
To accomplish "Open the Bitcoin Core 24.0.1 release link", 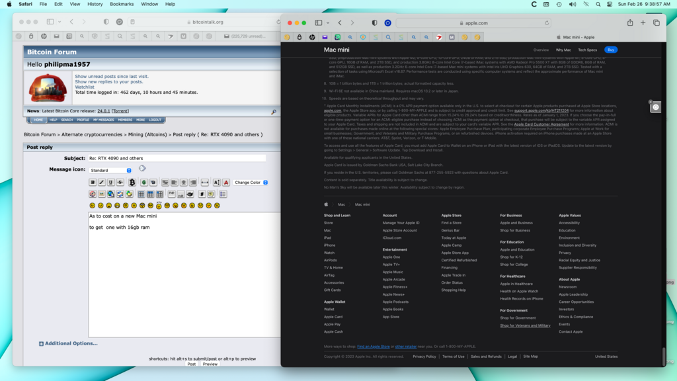I will [104, 111].
